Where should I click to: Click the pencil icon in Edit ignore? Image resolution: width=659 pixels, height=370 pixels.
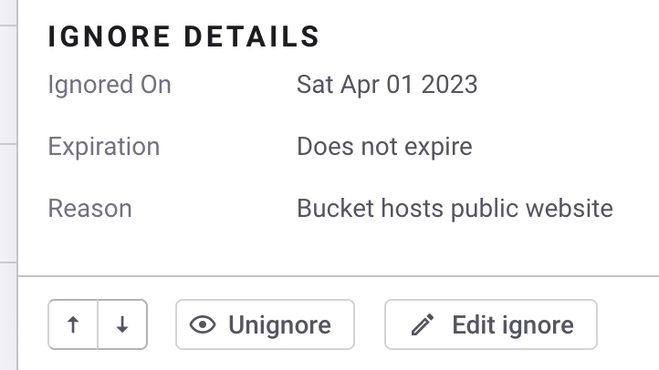[422, 325]
